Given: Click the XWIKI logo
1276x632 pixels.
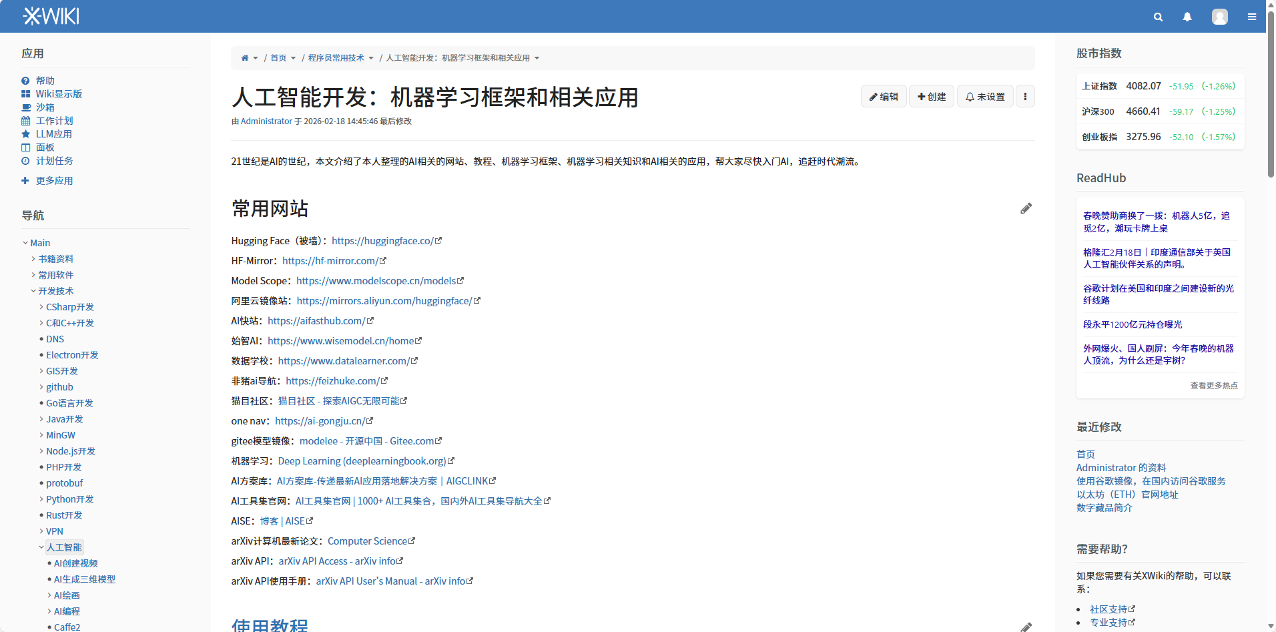Looking at the screenshot, I should click(x=51, y=15).
